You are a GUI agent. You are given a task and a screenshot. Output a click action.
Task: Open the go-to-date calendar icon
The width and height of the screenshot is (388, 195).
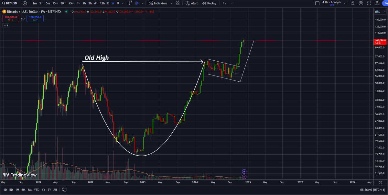point(64,190)
